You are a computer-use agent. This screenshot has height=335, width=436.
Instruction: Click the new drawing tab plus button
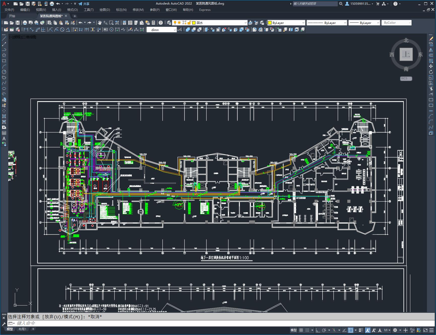click(x=75, y=16)
